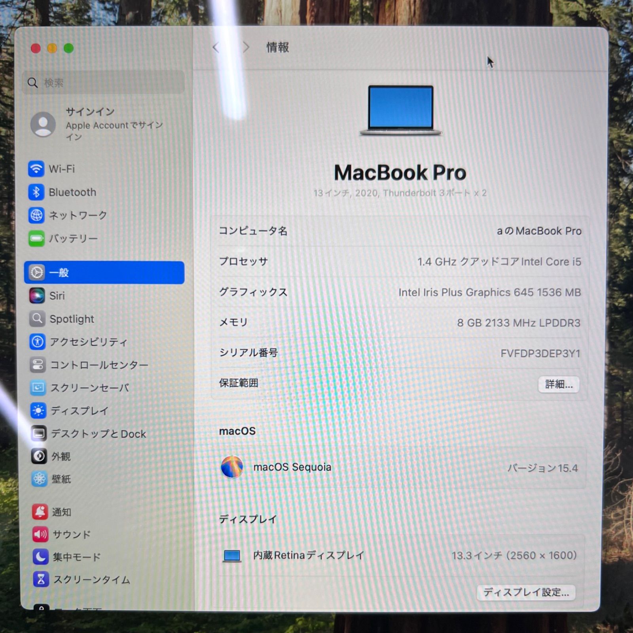The height and width of the screenshot is (633, 633).
Task: Open Siri icon in sidebar
Action: [x=37, y=296]
